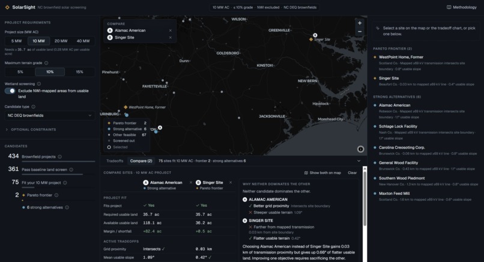Select 5 MW project size
Viewport: 484px width, 262px height.
click(17, 41)
